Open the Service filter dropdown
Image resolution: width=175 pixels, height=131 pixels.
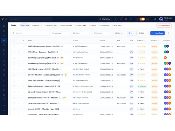[103, 33]
